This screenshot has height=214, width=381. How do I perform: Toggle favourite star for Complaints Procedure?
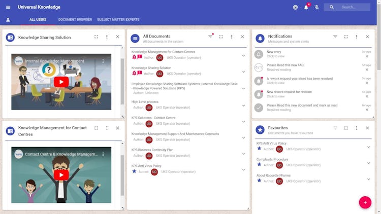[259, 165]
